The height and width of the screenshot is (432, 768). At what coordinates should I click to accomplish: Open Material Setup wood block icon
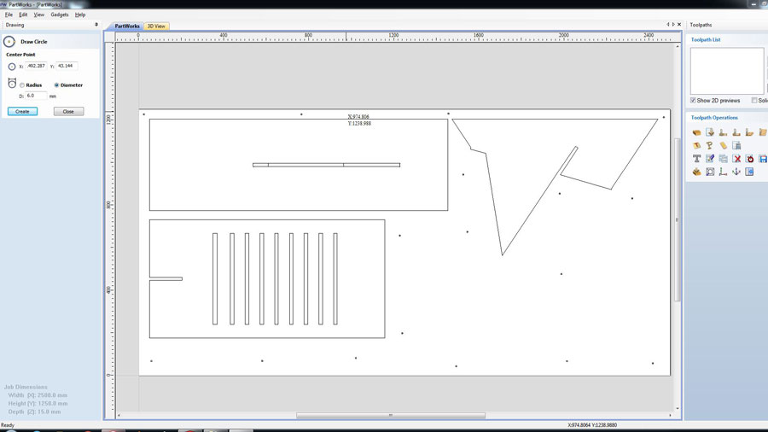(x=696, y=132)
